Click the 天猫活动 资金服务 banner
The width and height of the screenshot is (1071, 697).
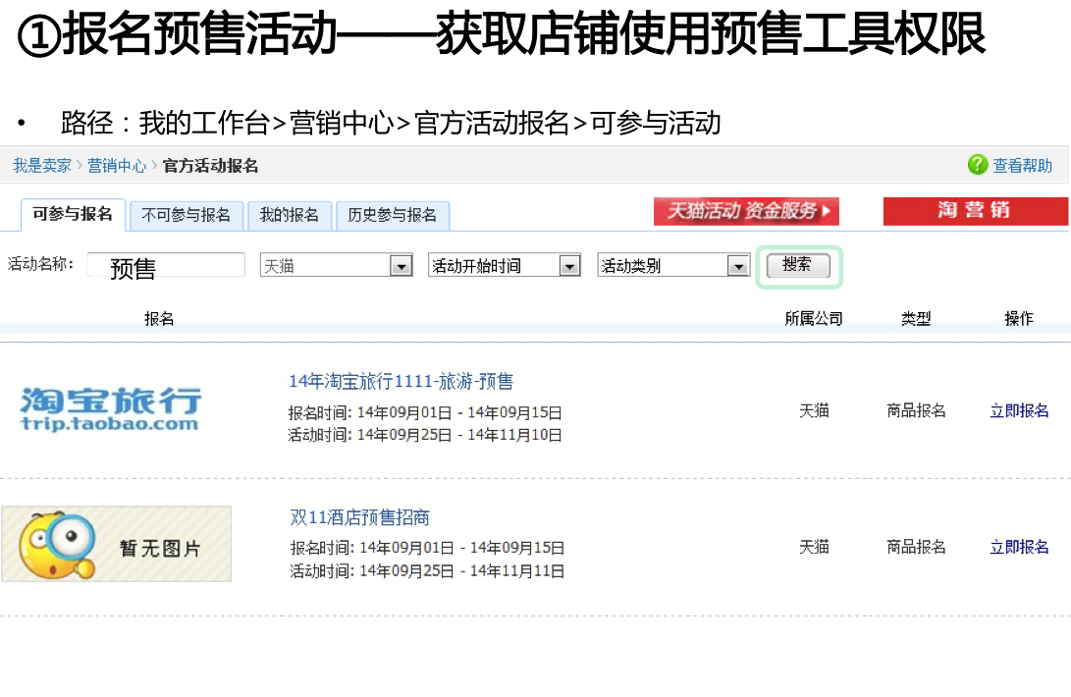point(746,211)
